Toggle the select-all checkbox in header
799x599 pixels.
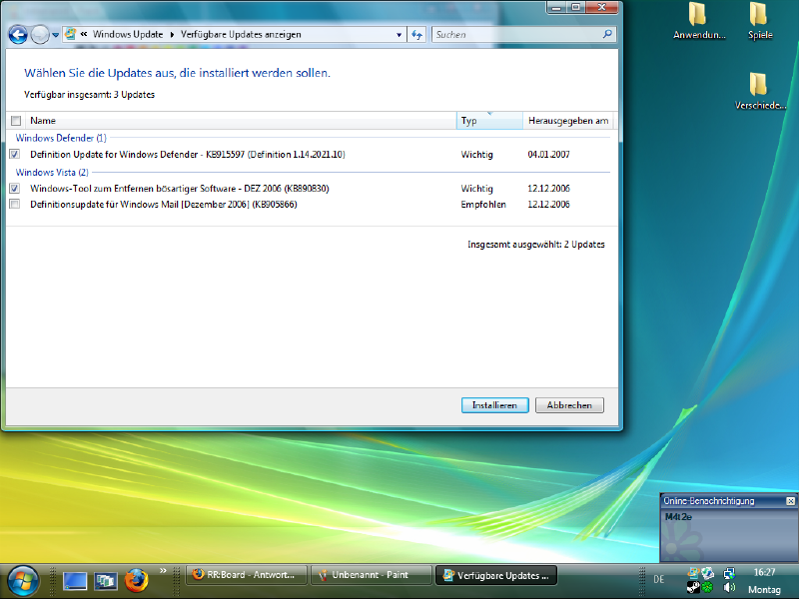coord(16,121)
